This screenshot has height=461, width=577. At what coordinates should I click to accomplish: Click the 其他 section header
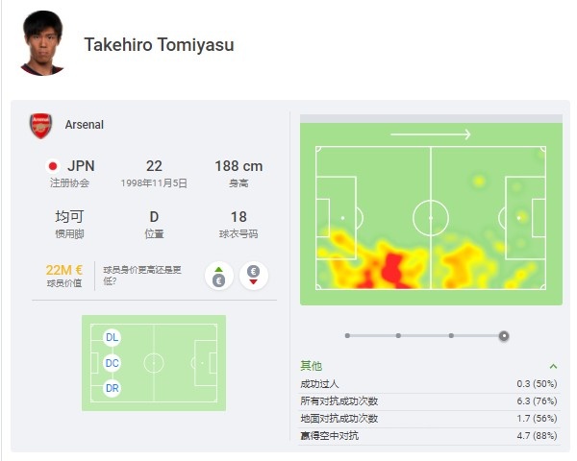[x=311, y=366]
